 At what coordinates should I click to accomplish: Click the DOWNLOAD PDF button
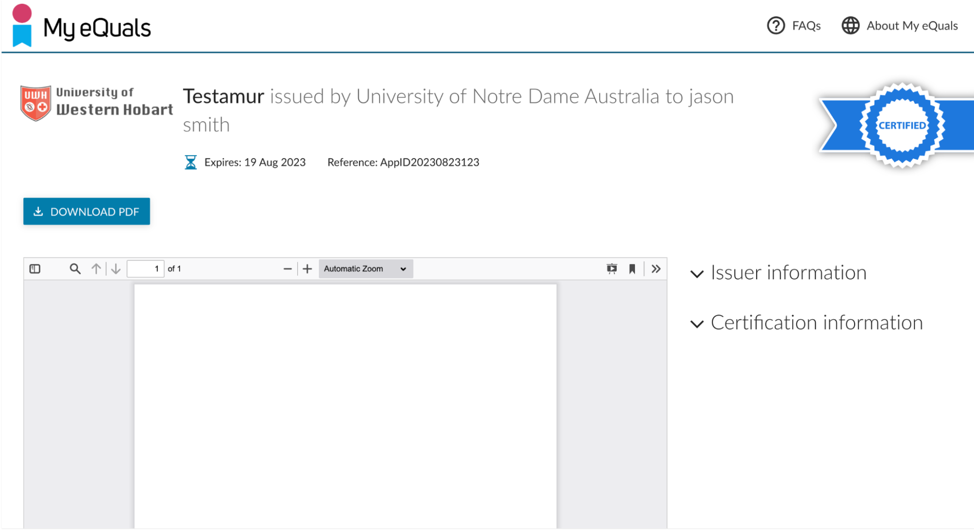pyautogui.click(x=87, y=212)
